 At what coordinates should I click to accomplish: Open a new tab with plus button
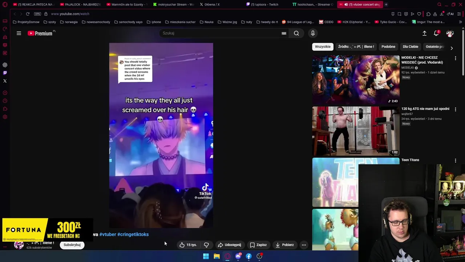point(386,4)
